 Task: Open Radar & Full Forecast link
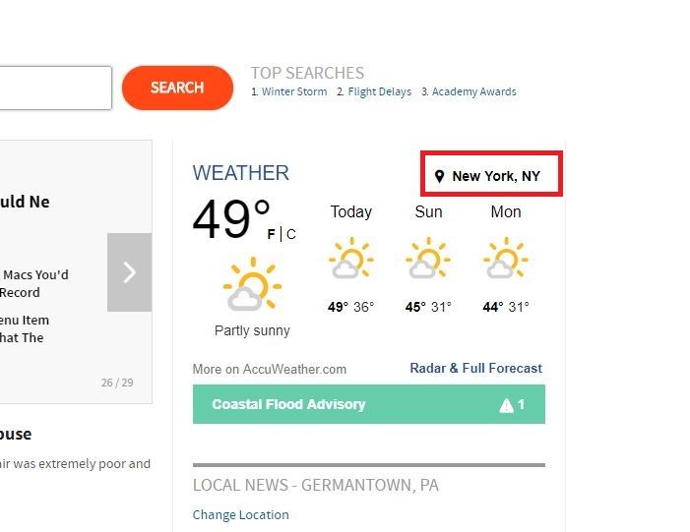475,369
